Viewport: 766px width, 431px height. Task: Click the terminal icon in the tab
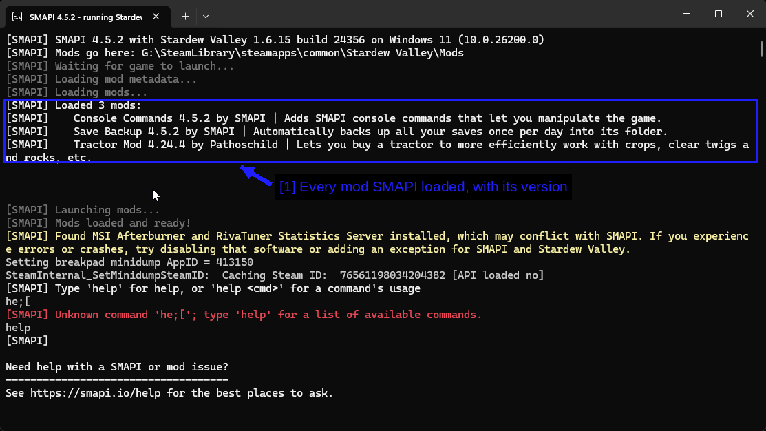17,17
